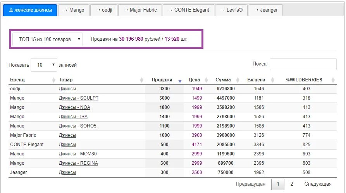Open the Джинсы - MOM80 product link
The height and width of the screenshot is (193, 346).
point(77,154)
